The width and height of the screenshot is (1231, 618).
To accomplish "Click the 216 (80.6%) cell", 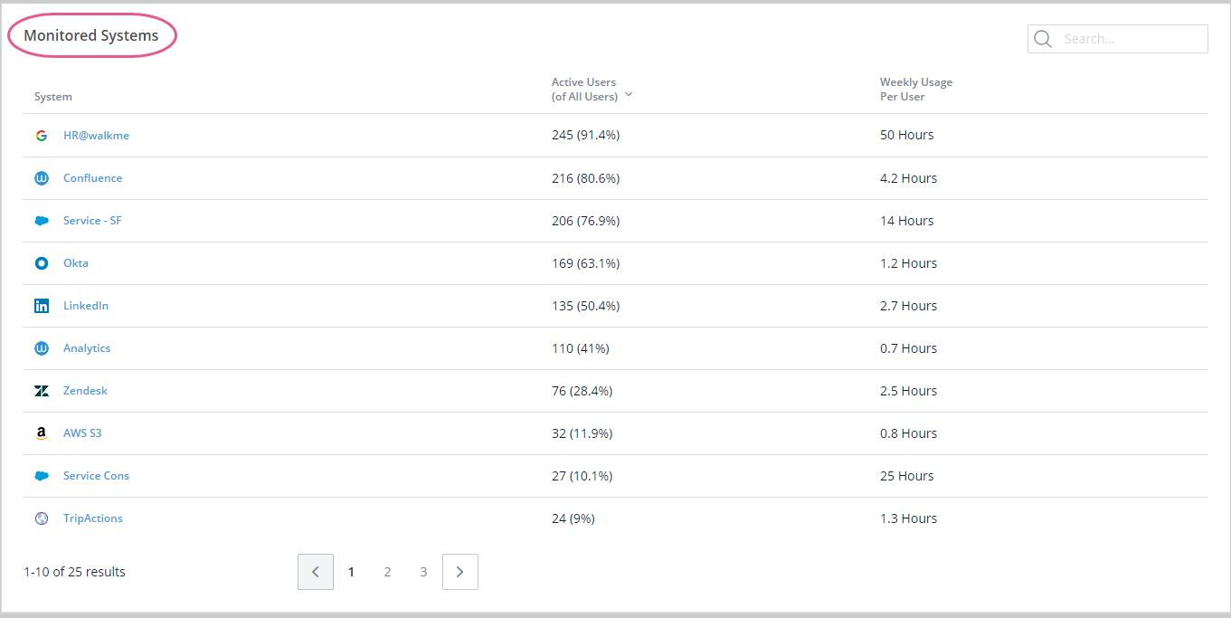I will [x=585, y=178].
